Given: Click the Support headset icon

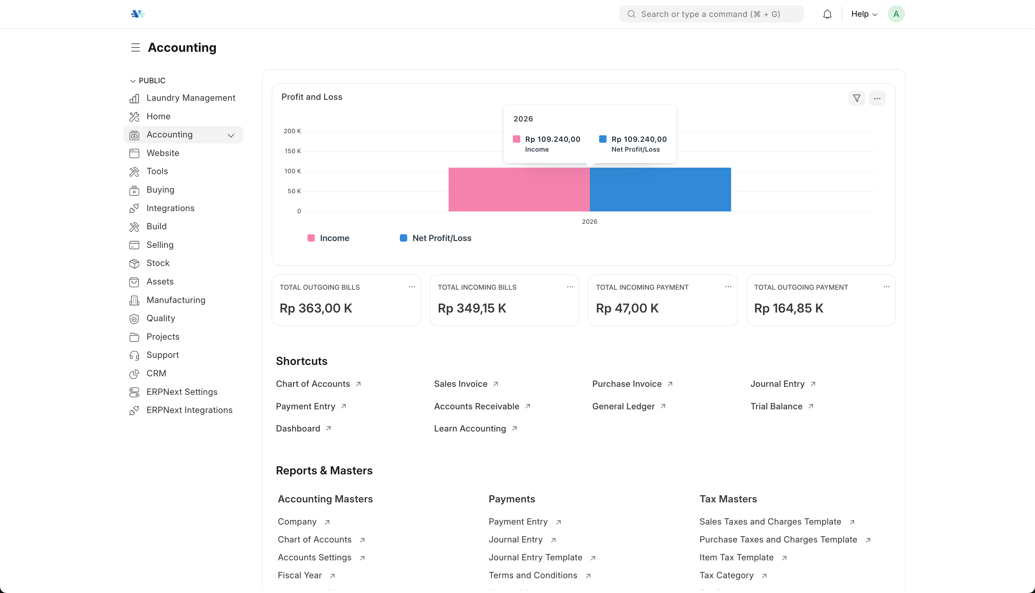Looking at the screenshot, I should (134, 355).
